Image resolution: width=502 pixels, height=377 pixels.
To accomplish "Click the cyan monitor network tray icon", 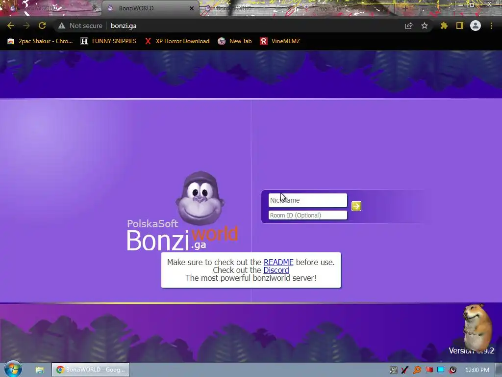I will 441,370.
